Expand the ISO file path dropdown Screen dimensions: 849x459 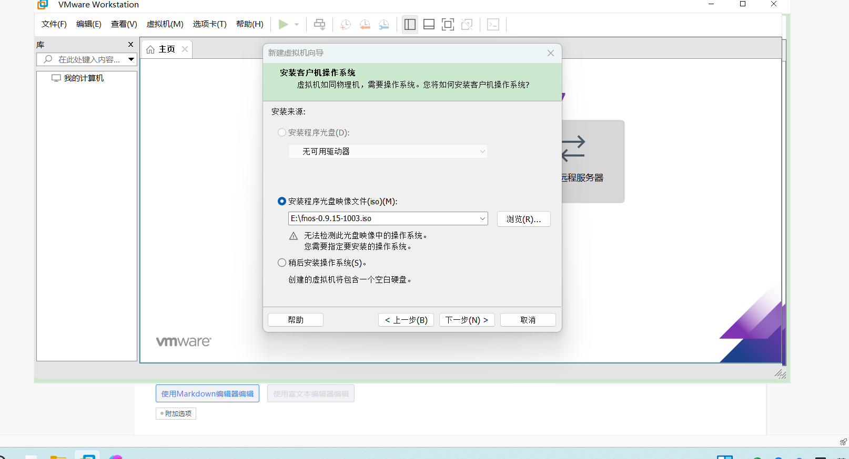point(482,218)
